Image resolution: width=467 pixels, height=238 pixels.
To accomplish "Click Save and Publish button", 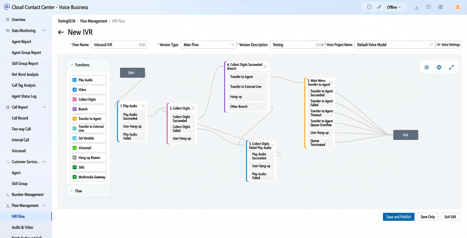I will [399, 217].
